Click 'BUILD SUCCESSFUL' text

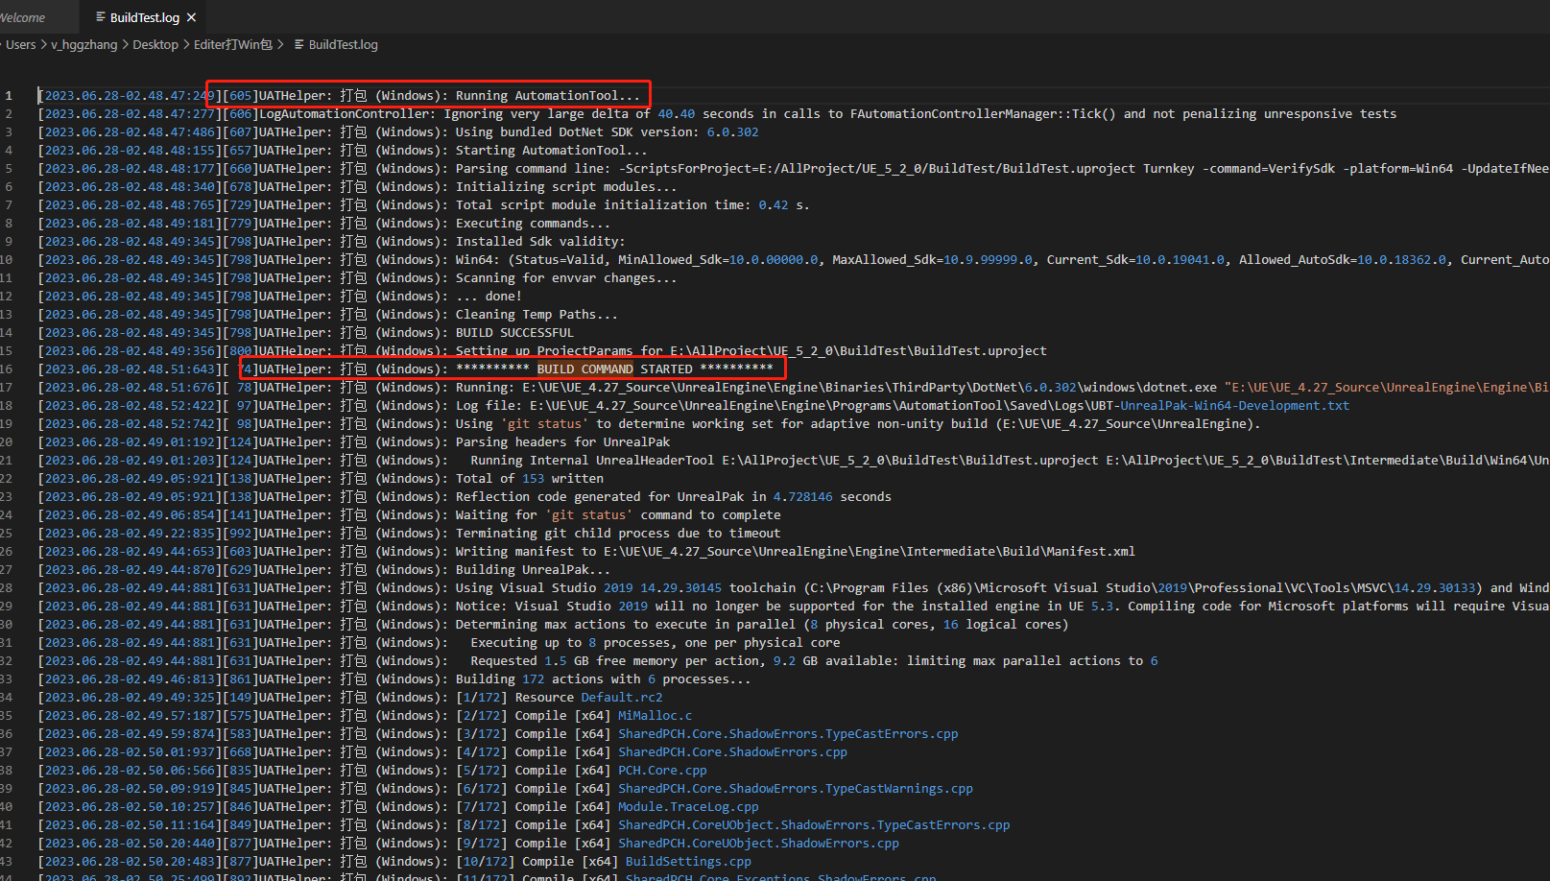tap(514, 333)
